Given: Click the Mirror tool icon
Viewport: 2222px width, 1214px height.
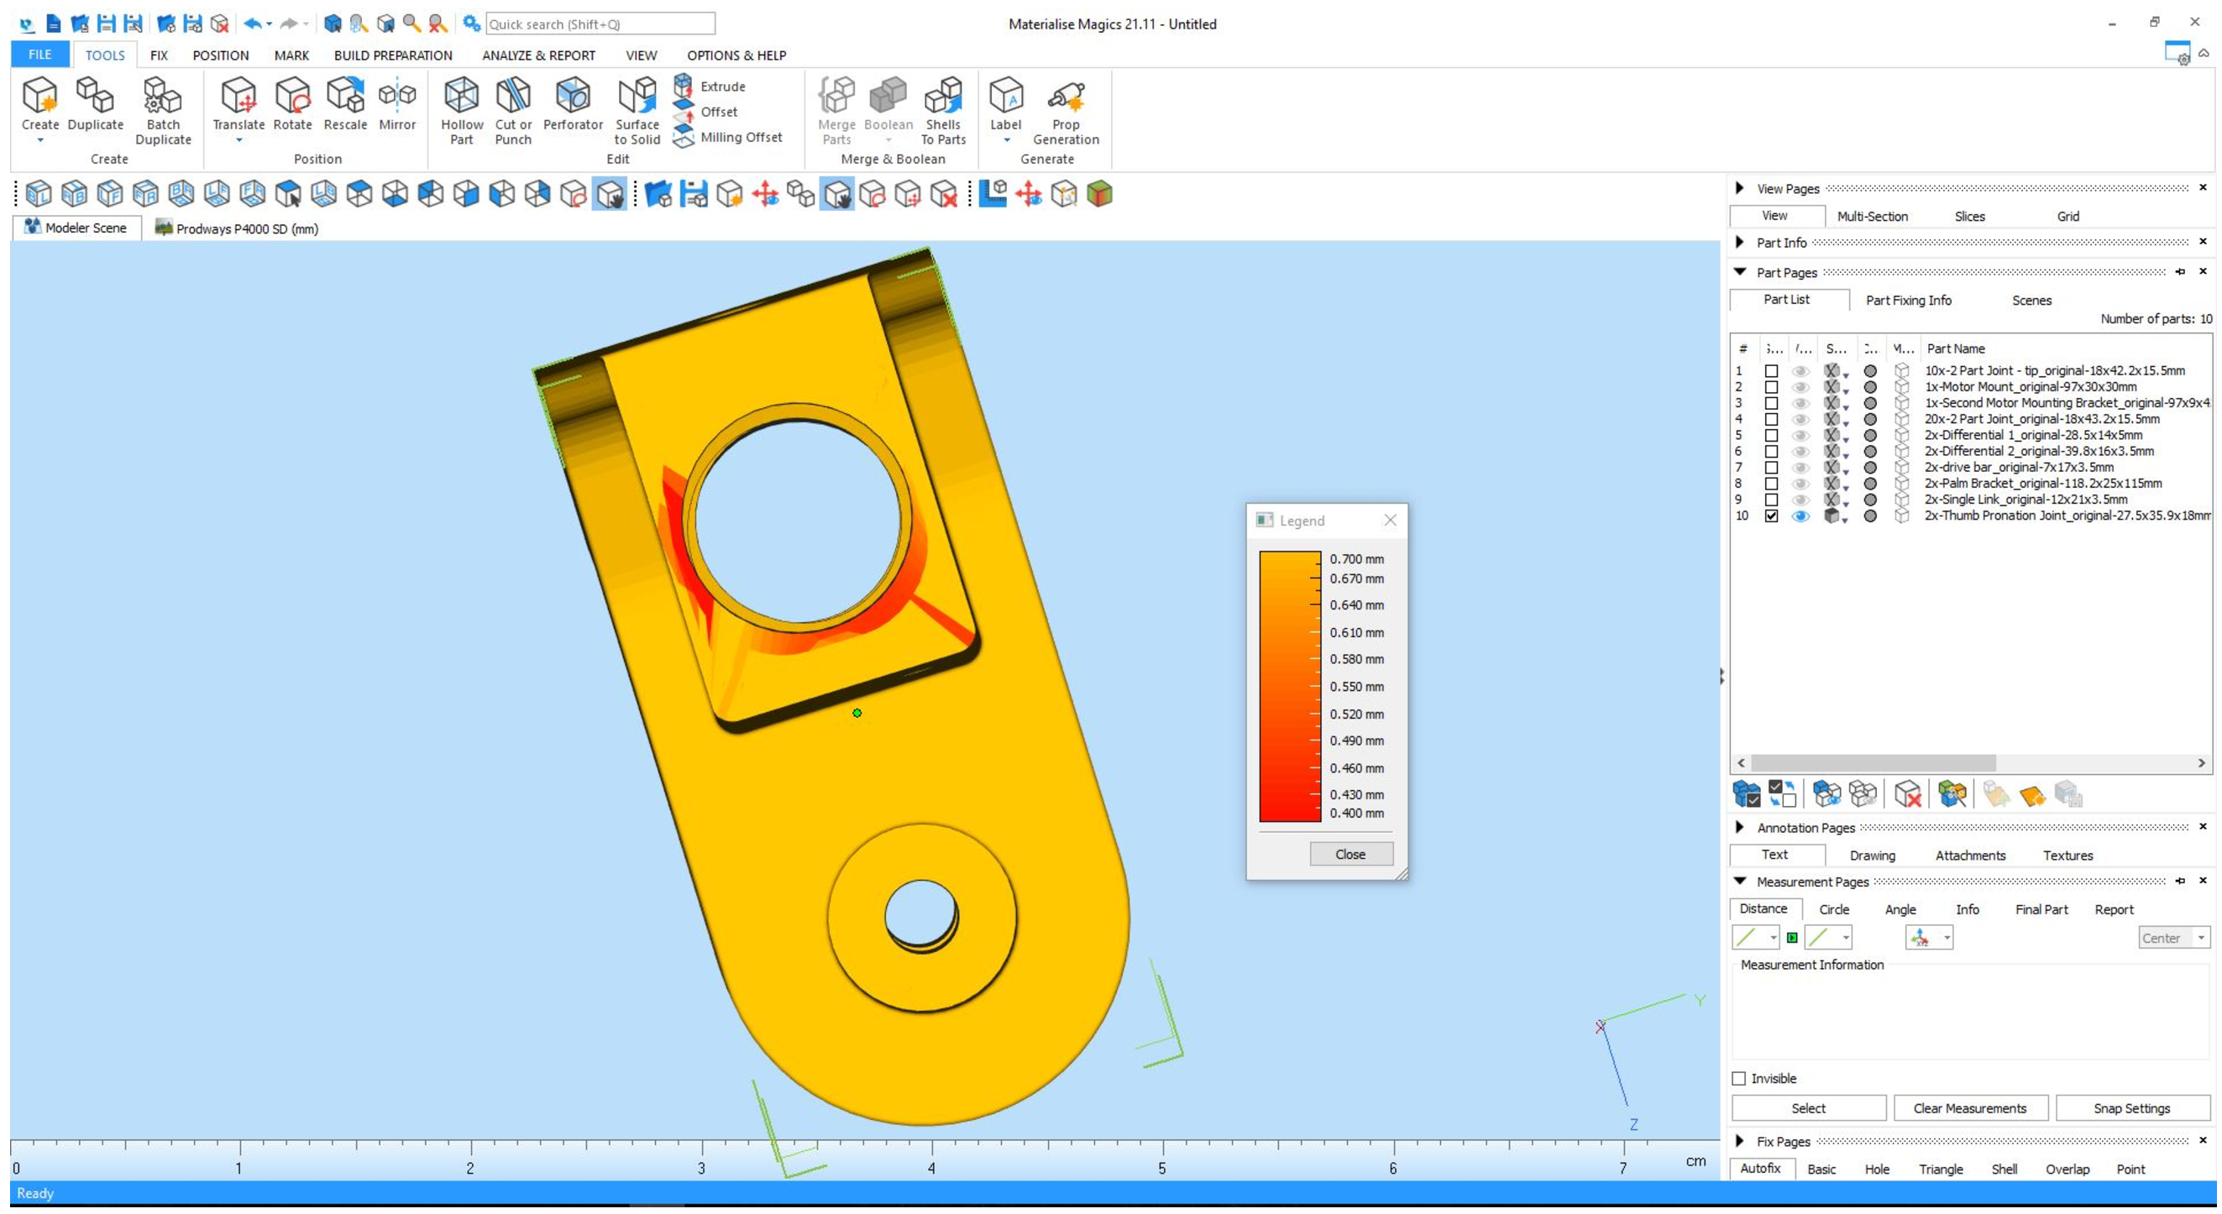Looking at the screenshot, I should pos(396,97).
